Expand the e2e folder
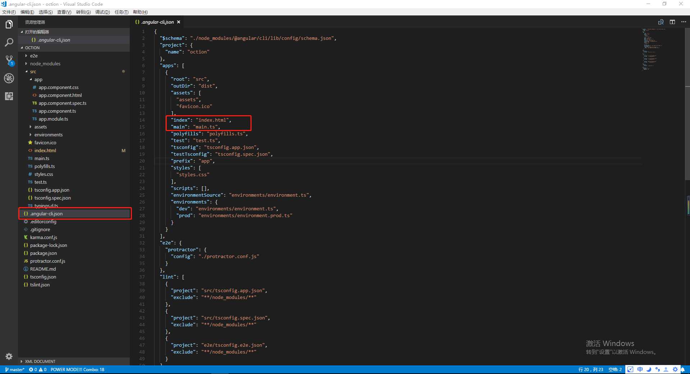Image resolution: width=690 pixels, height=374 pixels. [x=74, y=56]
